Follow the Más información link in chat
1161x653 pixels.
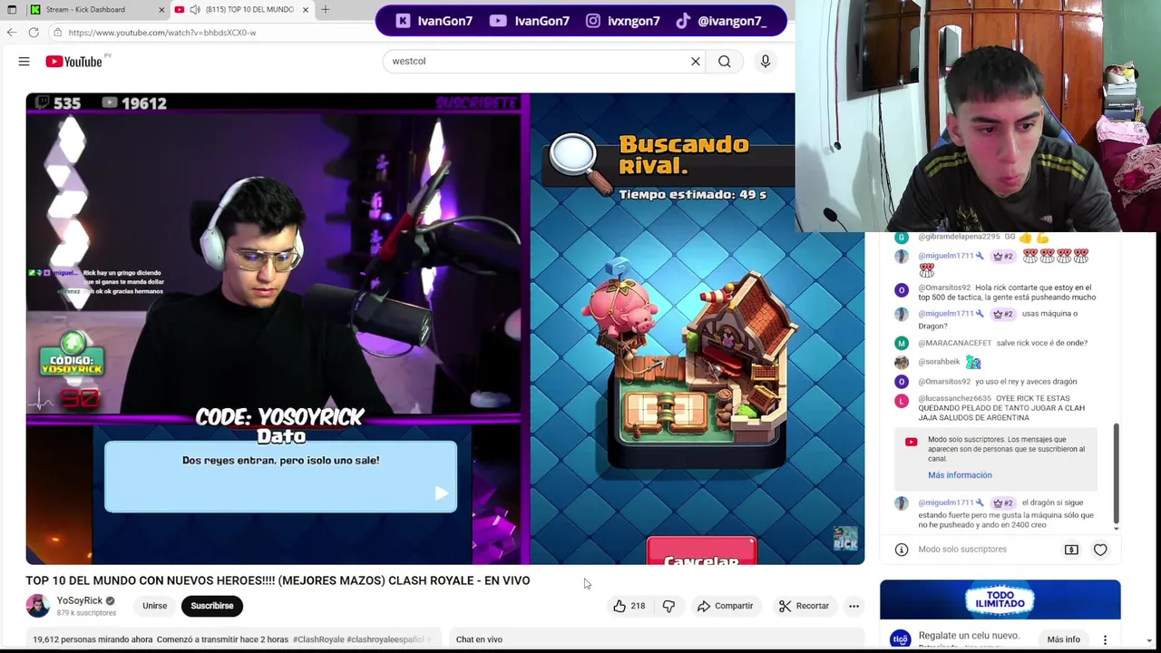pos(960,475)
